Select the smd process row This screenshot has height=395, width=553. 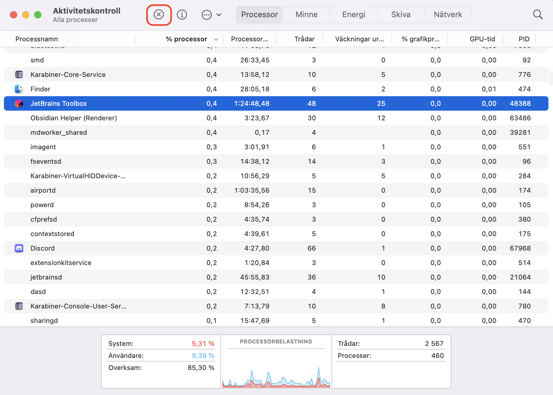276,60
